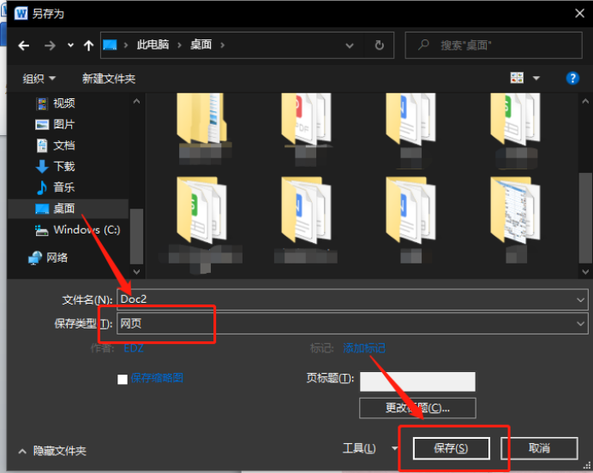Open the 组织 menu
The width and height of the screenshot is (593, 473).
[x=39, y=79]
